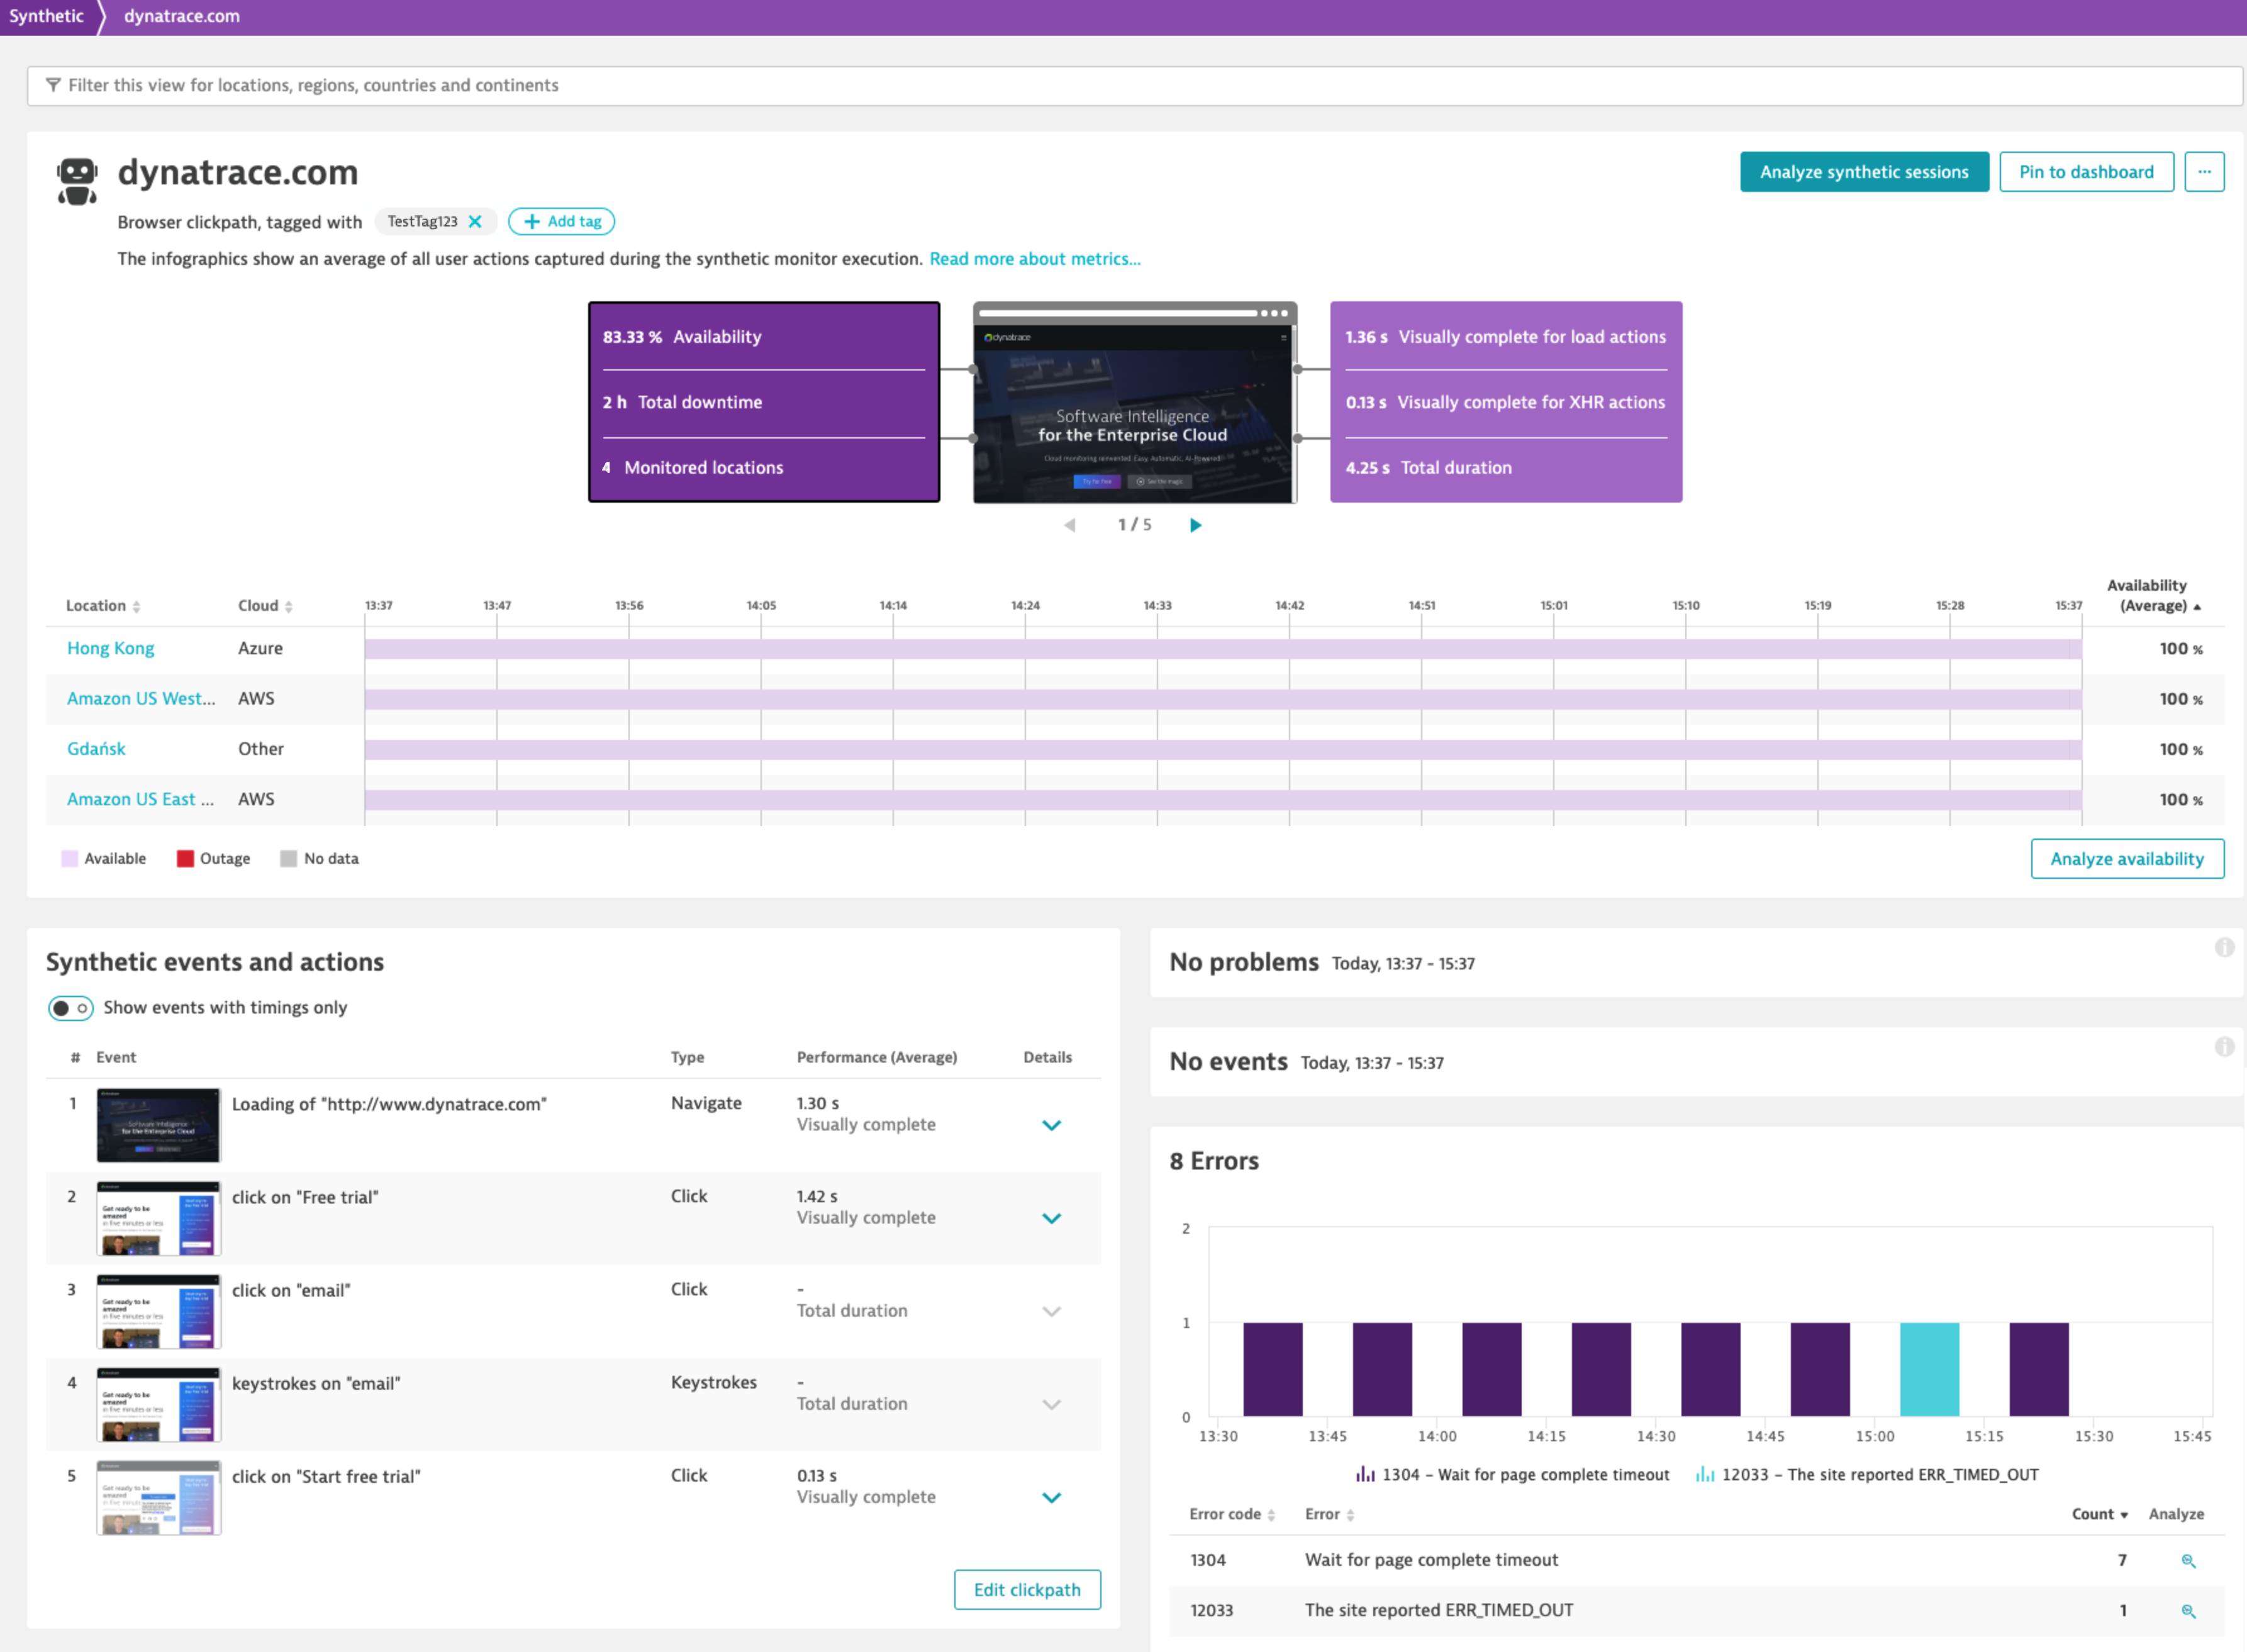Open the Amazon US West location

pyautogui.click(x=141, y=699)
